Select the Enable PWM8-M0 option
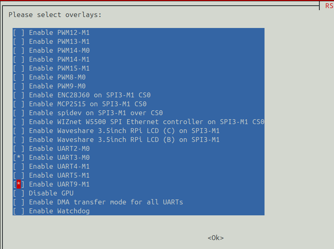The width and height of the screenshot is (334, 249). [x=139, y=77]
